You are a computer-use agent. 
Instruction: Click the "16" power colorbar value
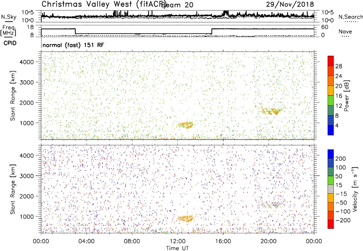point(338,96)
